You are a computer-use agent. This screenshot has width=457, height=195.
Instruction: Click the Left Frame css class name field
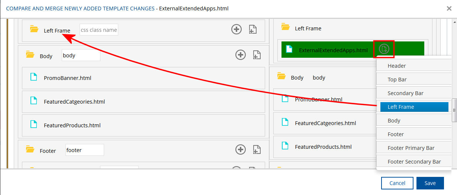point(99,30)
